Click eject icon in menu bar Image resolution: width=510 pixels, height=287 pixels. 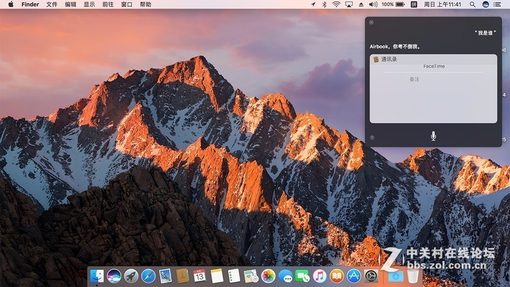click(x=361, y=4)
